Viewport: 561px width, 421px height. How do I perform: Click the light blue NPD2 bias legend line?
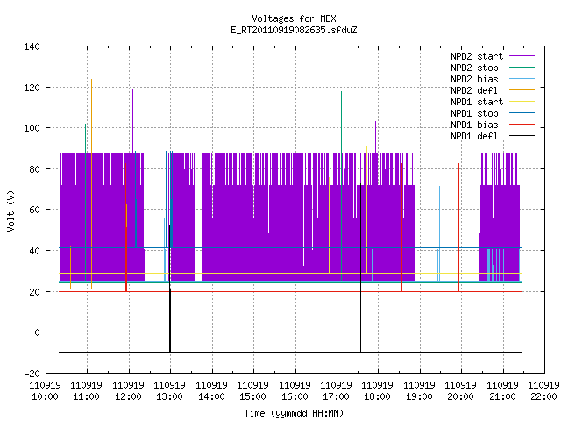[x=522, y=78]
